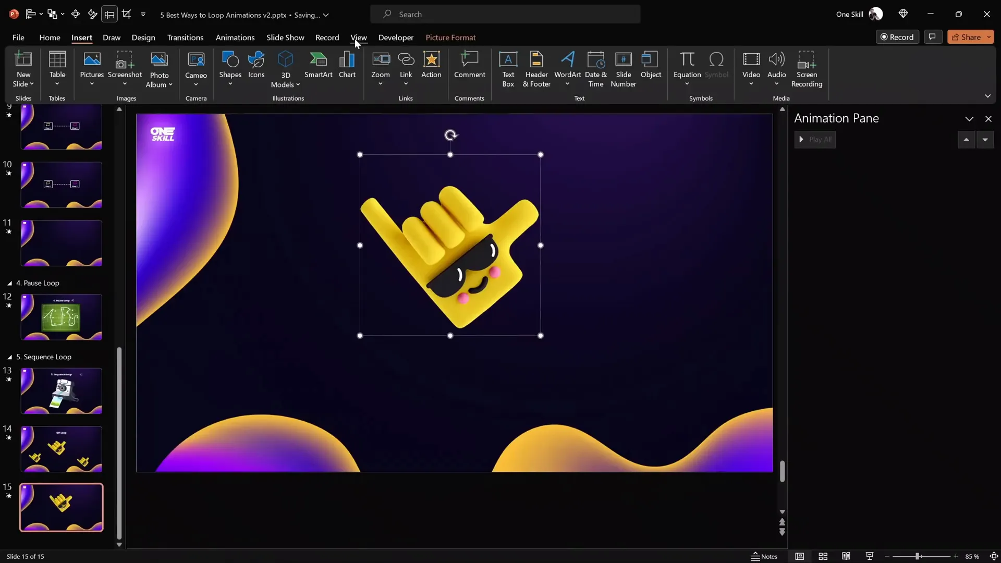Click the Search box
The width and height of the screenshot is (1001, 563).
[x=505, y=15]
